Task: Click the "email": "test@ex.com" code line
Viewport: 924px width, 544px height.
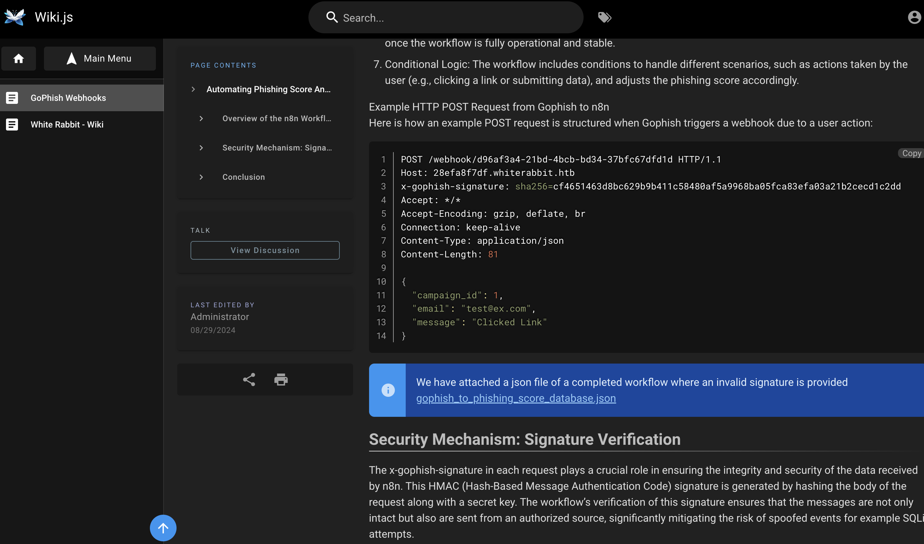Action: pyautogui.click(x=474, y=309)
